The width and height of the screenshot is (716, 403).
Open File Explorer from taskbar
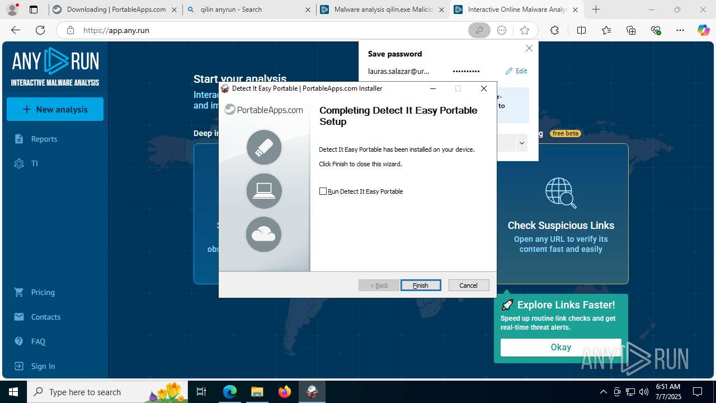pos(257,392)
